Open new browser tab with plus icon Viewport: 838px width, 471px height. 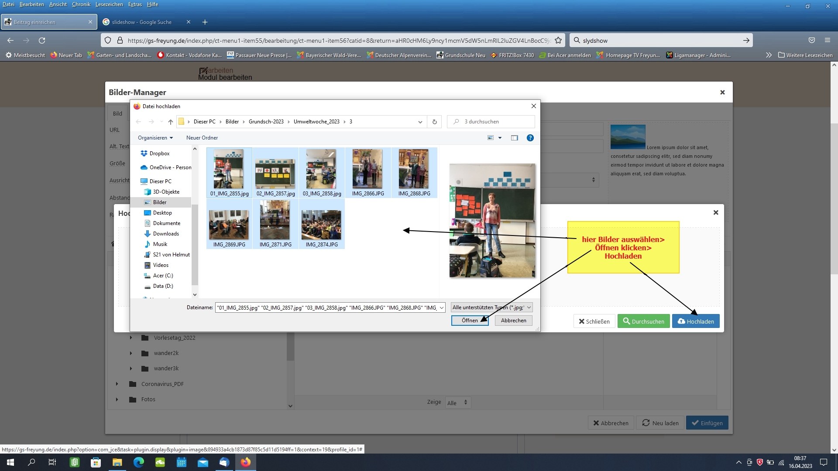[x=205, y=22]
